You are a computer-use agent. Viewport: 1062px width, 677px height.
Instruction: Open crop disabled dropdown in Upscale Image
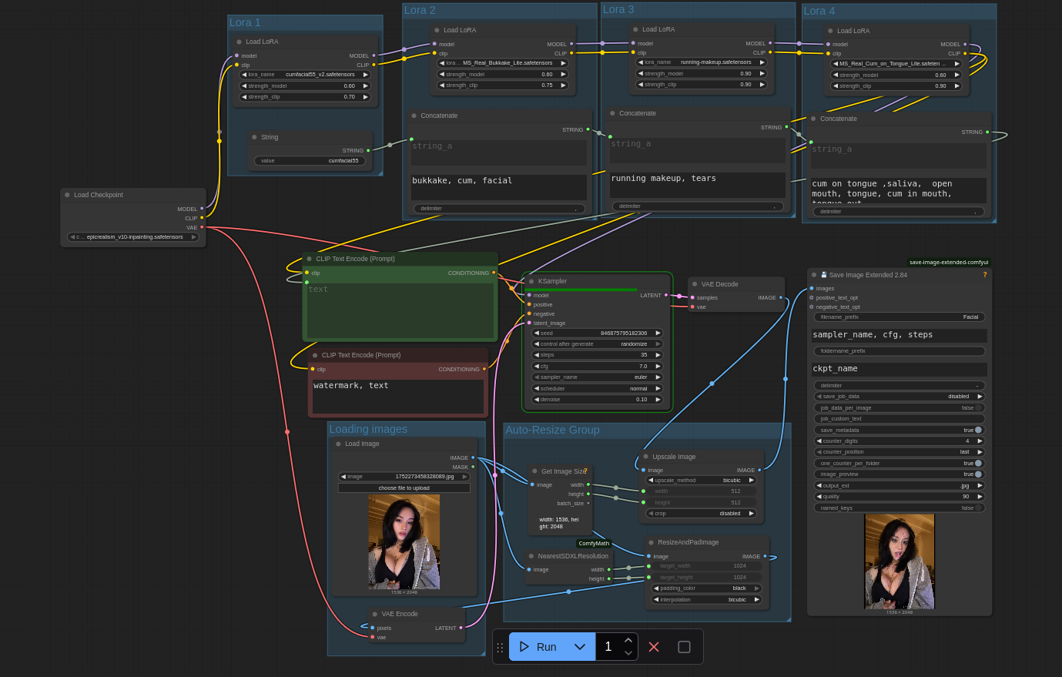point(701,513)
